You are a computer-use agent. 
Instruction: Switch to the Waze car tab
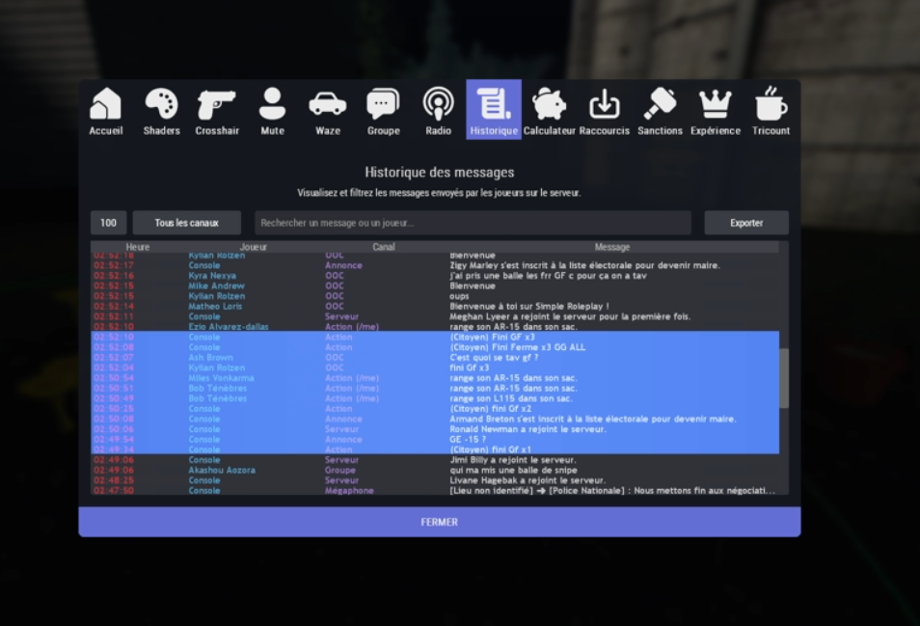[327, 110]
